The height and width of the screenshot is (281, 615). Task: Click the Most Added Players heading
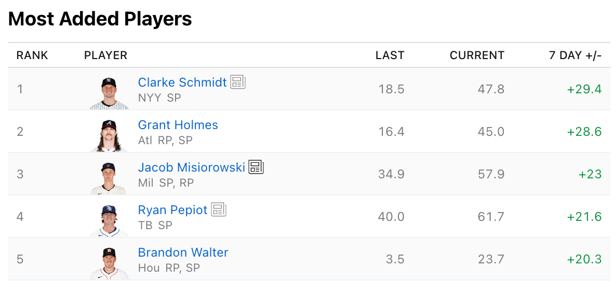tap(100, 19)
